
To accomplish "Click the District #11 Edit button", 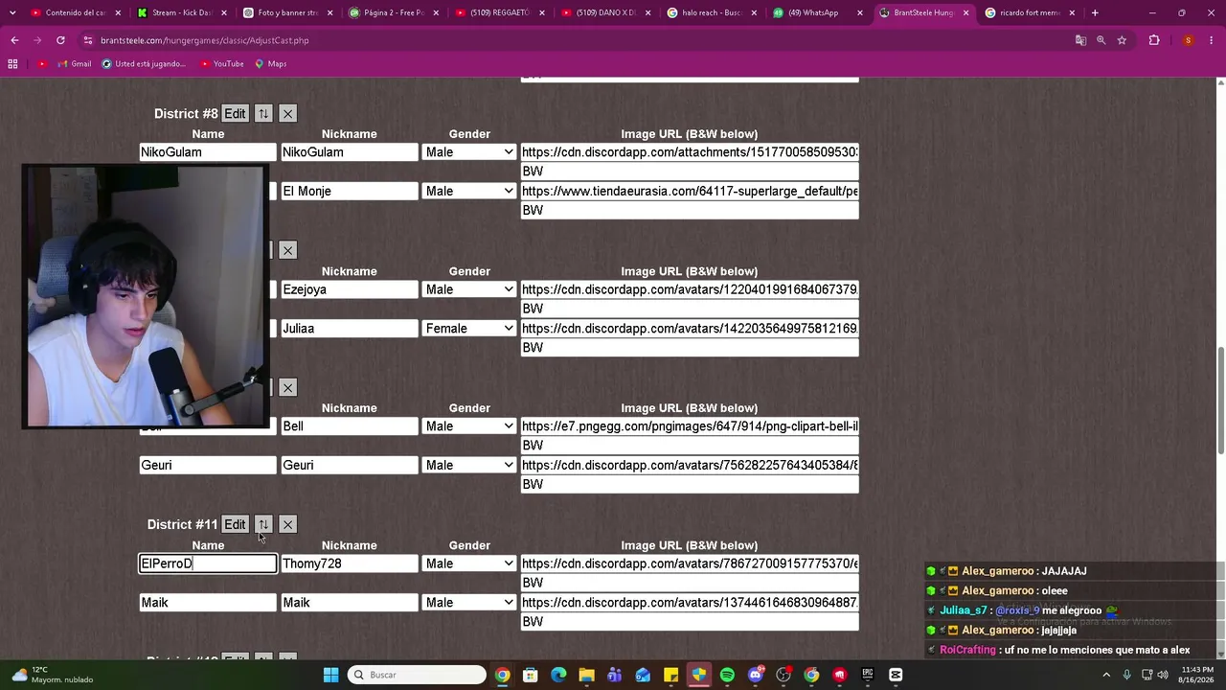I will coord(235,524).
